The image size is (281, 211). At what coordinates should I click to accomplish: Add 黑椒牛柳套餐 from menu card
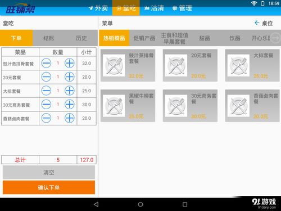click(128, 106)
